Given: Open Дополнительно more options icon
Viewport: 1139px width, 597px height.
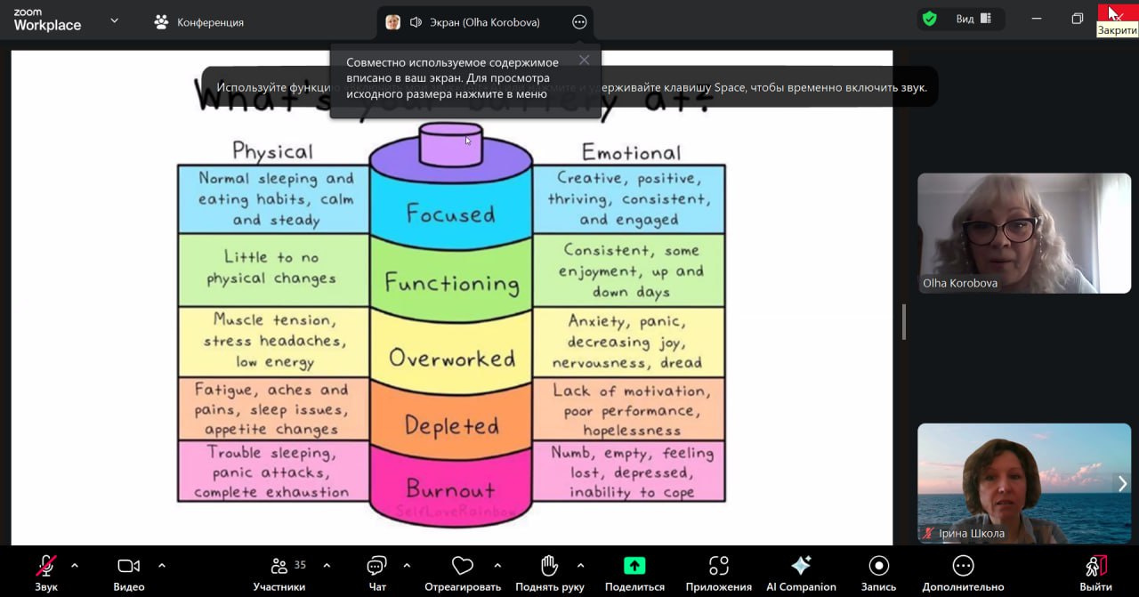Looking at the screenshot, I should click(963, 567).
